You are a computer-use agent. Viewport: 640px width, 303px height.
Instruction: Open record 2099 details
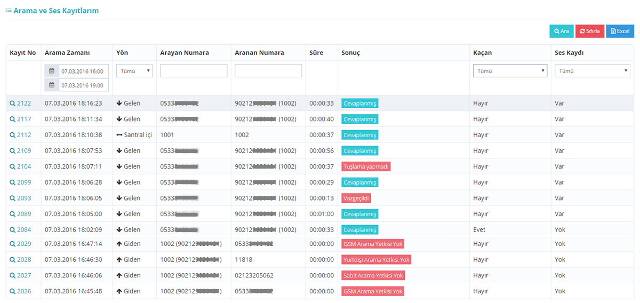20,182
